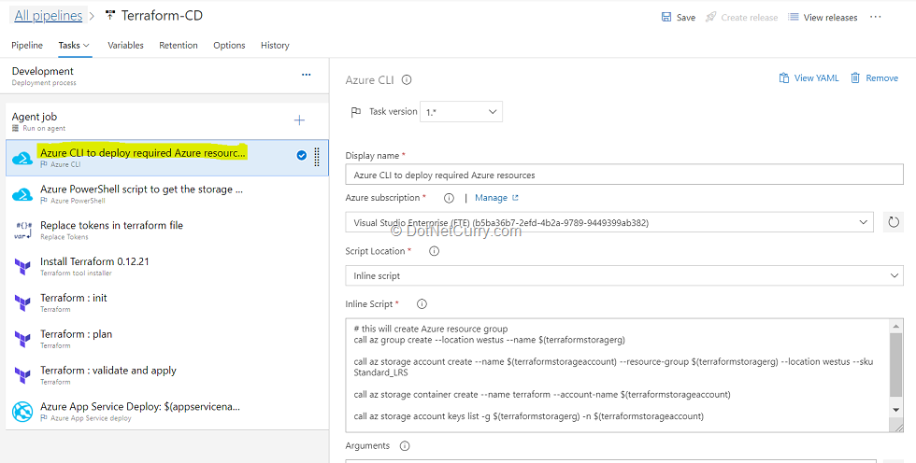Click Terraform plan task icon

(x=22, y=340)
